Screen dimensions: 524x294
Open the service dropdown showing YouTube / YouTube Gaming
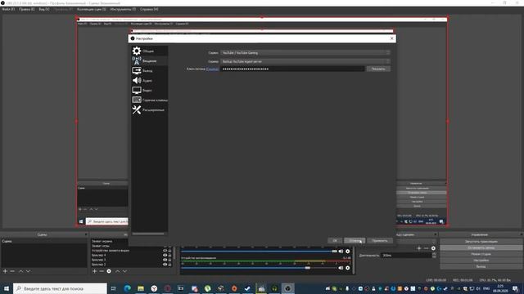[305, 52]
